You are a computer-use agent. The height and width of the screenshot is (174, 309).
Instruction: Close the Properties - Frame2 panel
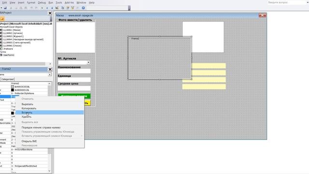pos(50,69)
